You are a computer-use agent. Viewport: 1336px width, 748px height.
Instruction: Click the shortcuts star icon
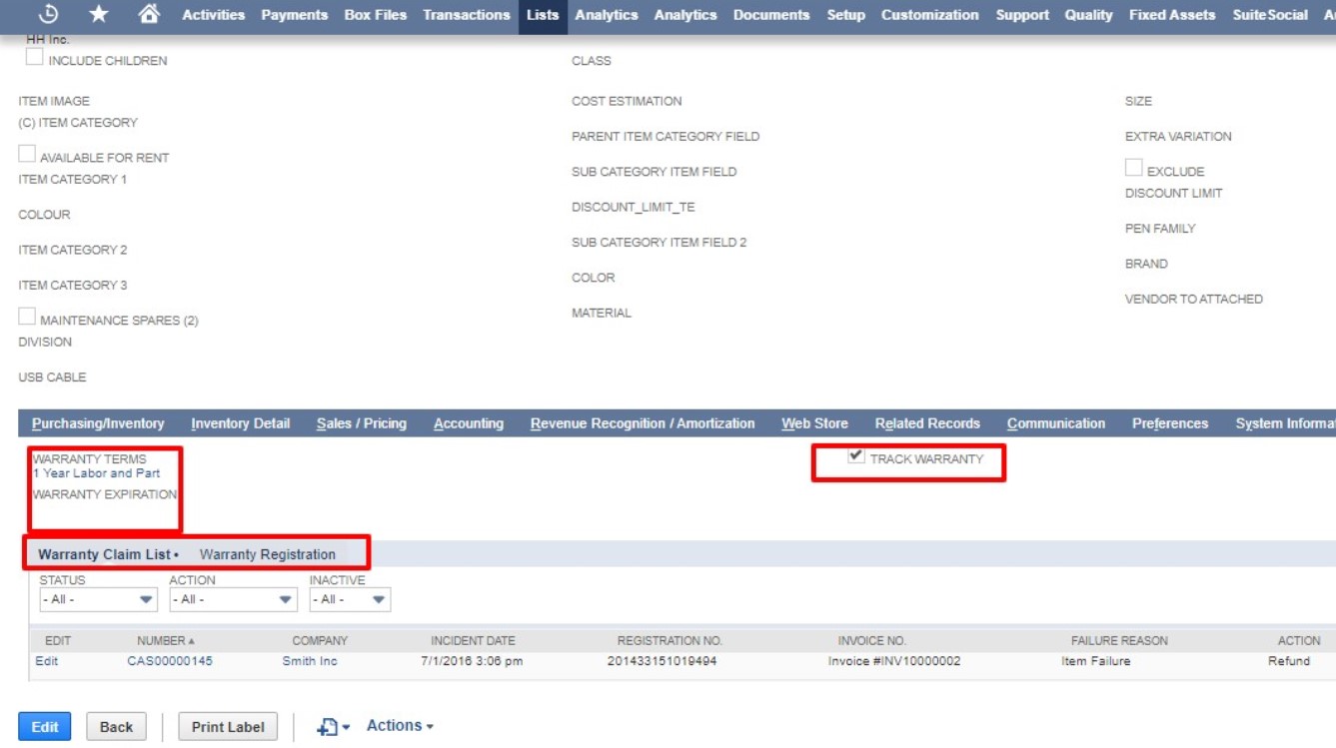[99, 15]
